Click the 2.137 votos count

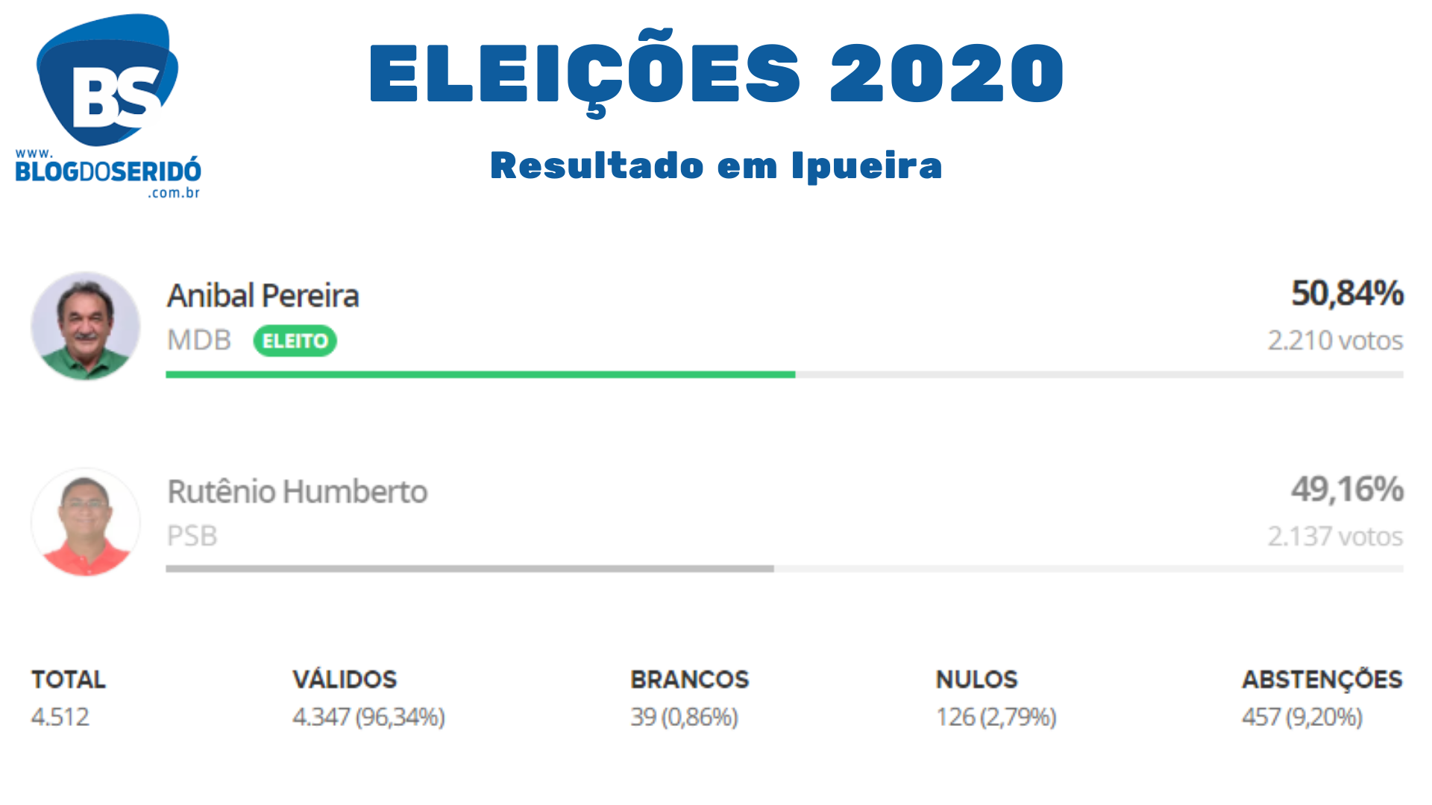coord(1335,537)
